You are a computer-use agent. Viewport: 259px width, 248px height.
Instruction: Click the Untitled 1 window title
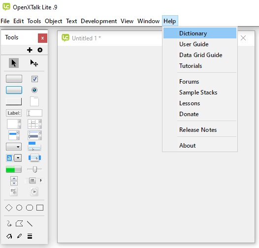pos(86,38)
